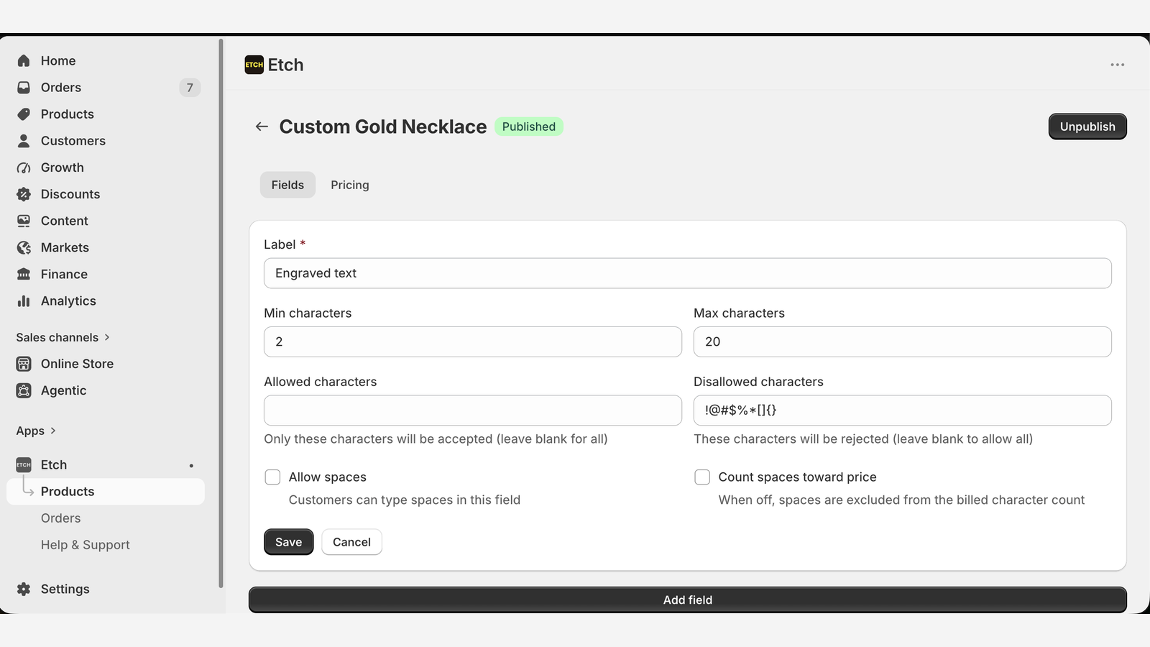Switch to the Fields tab
Screen dimensions: 1150x647
point(287,185)
